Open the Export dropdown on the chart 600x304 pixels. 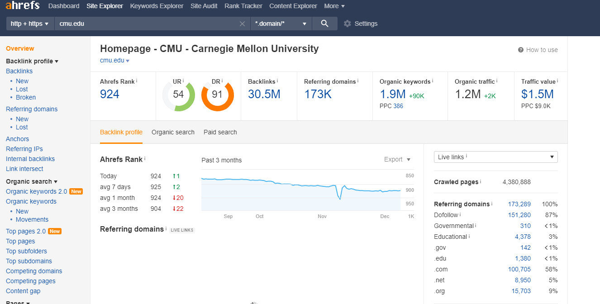tap(397, 159)
